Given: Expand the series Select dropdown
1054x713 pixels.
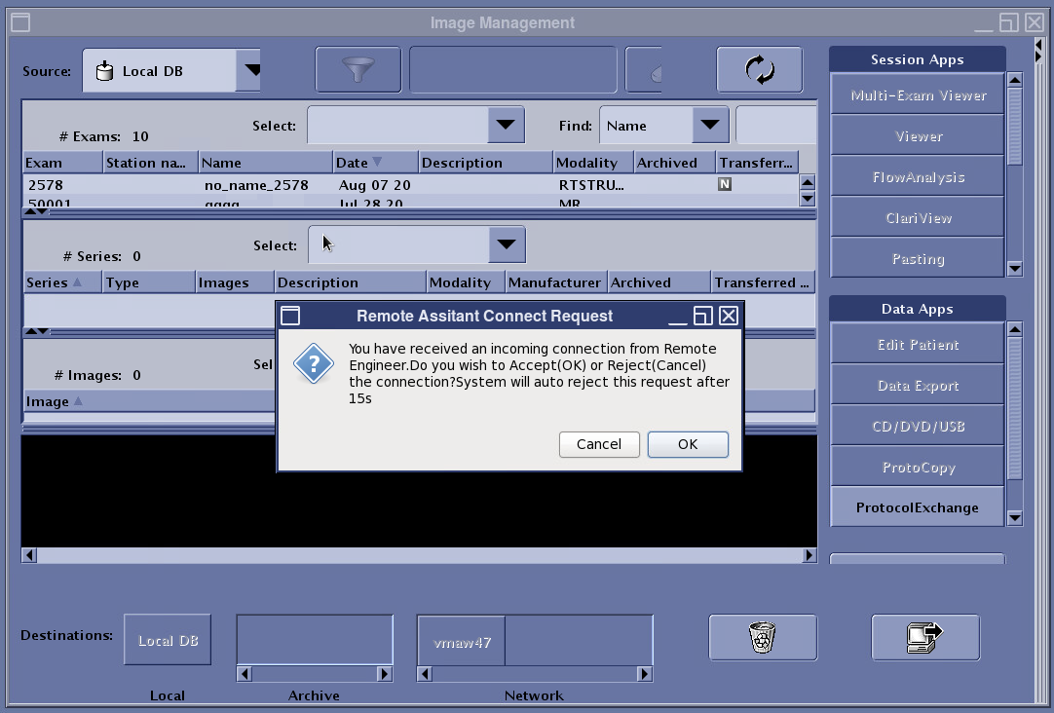Looking at the screenshot, I should point(506,244).
